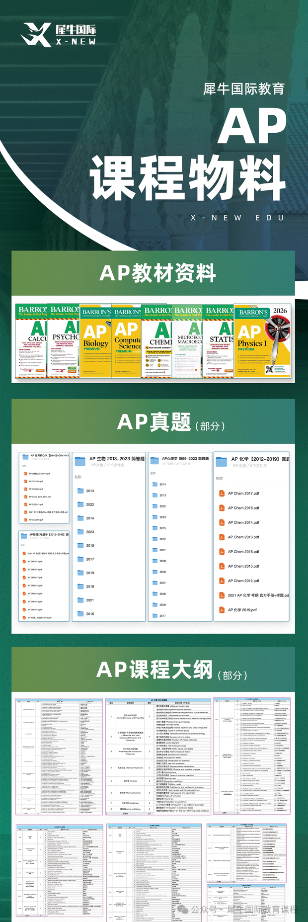Open AP EM 2017.pdf
The width and height of the screenshot is (308, 922).
pyautogui.click(x=33, y=578)
